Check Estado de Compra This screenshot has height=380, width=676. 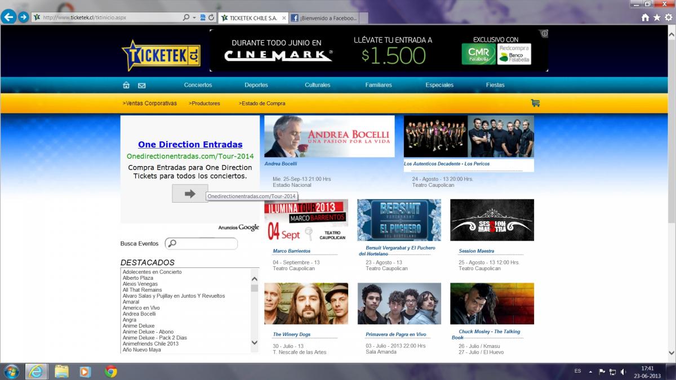262,104
